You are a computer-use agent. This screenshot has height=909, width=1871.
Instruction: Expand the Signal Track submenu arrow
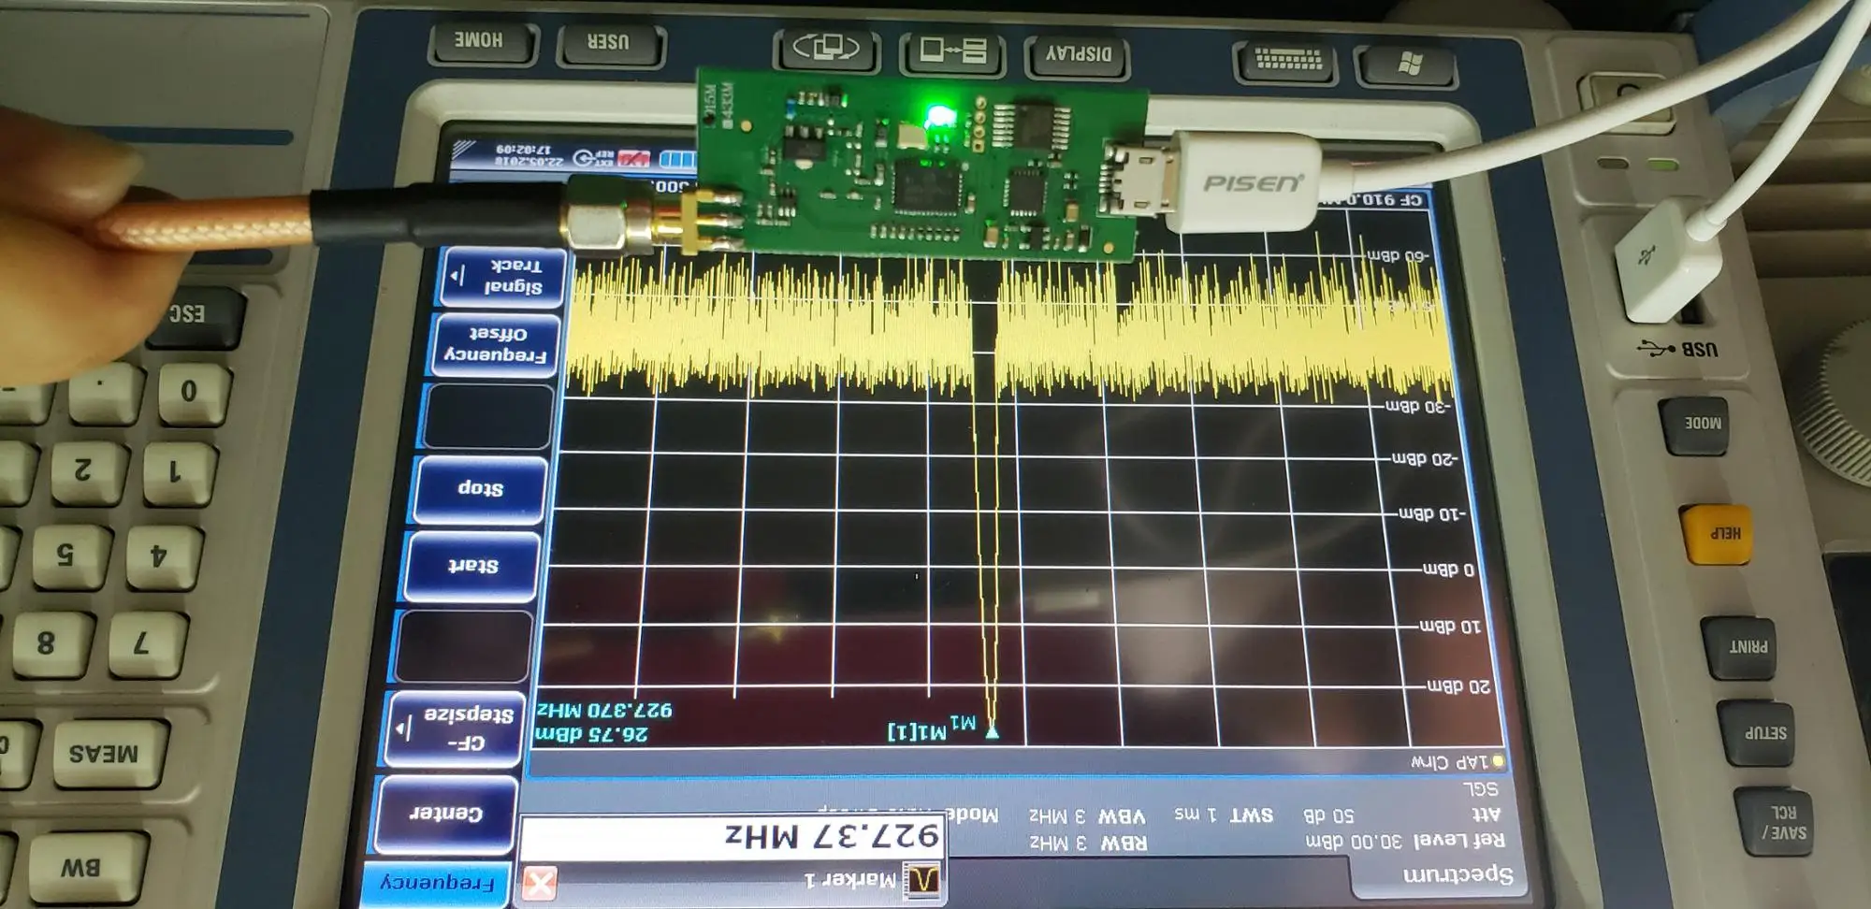pyautogui.click(x=457, y=274)
